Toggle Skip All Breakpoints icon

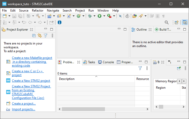(x=120, y=16)
